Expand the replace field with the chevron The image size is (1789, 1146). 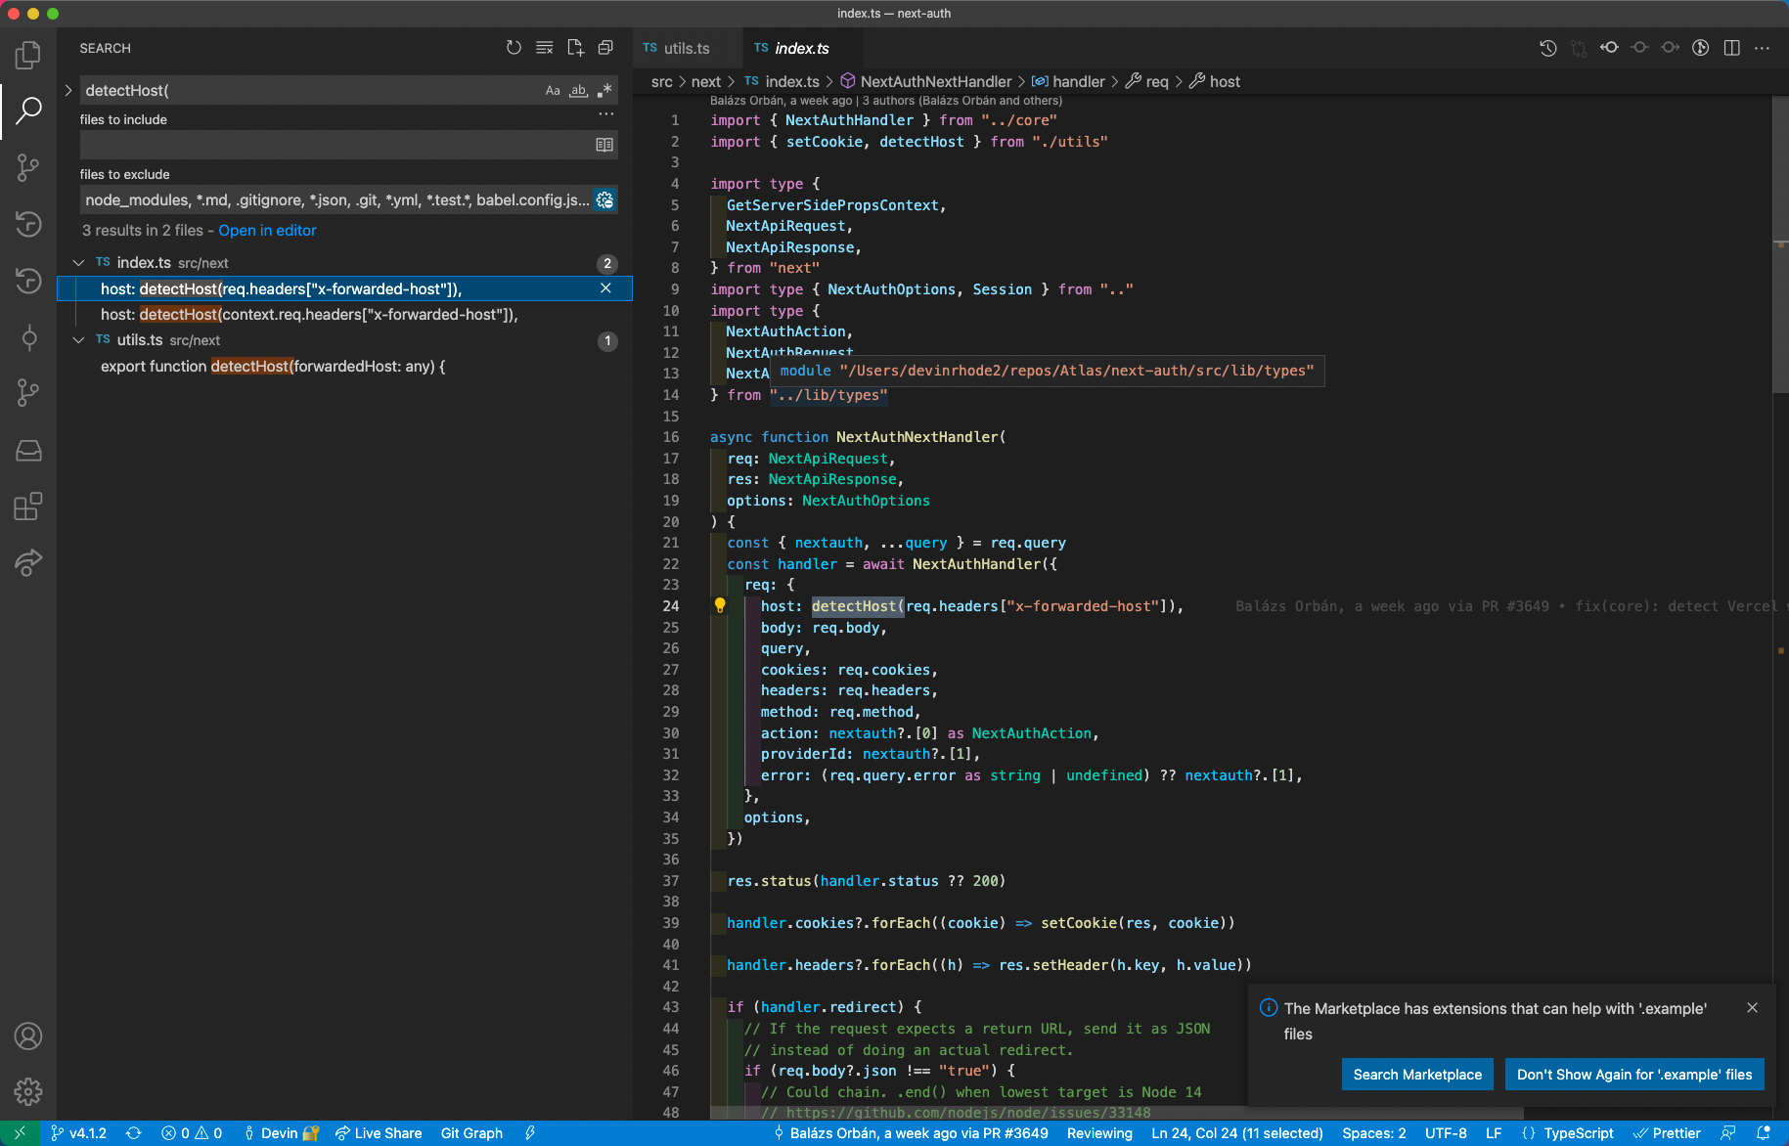tap(67, 90)
